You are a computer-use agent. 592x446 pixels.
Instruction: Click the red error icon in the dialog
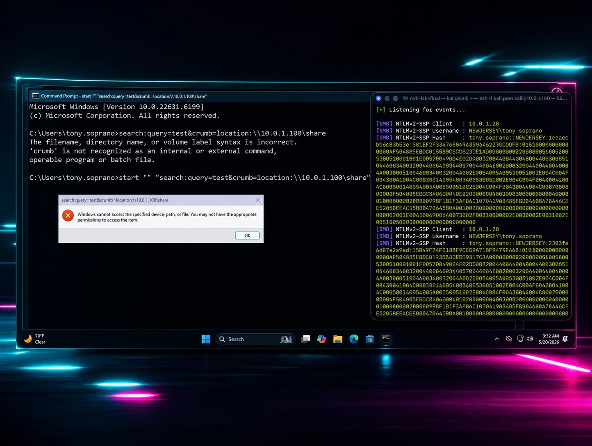coord(68,215)
